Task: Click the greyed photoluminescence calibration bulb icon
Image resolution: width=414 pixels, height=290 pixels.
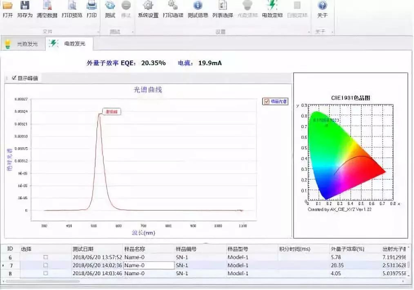Action: point(247,5)
